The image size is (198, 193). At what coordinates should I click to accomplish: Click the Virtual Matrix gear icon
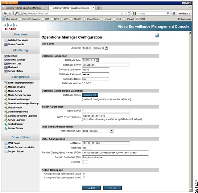pyautogui.click(x=6, y=108)
